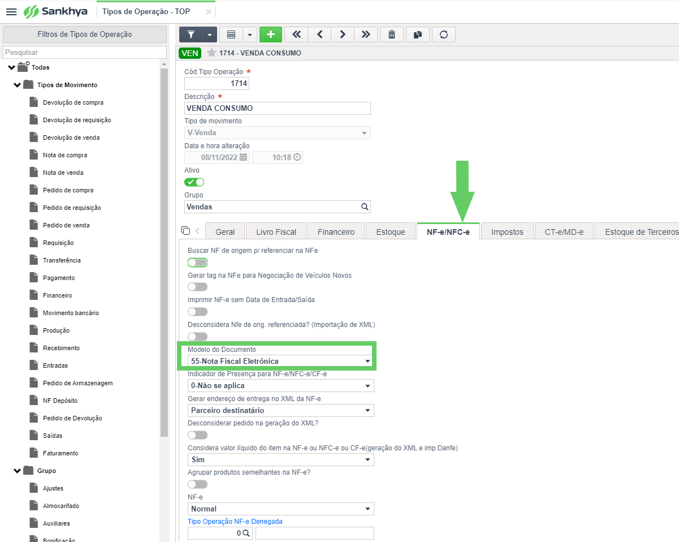Viewport: 679px width, 542px height.
Task: Delete record with trash icon
Action: coord(392,35)
